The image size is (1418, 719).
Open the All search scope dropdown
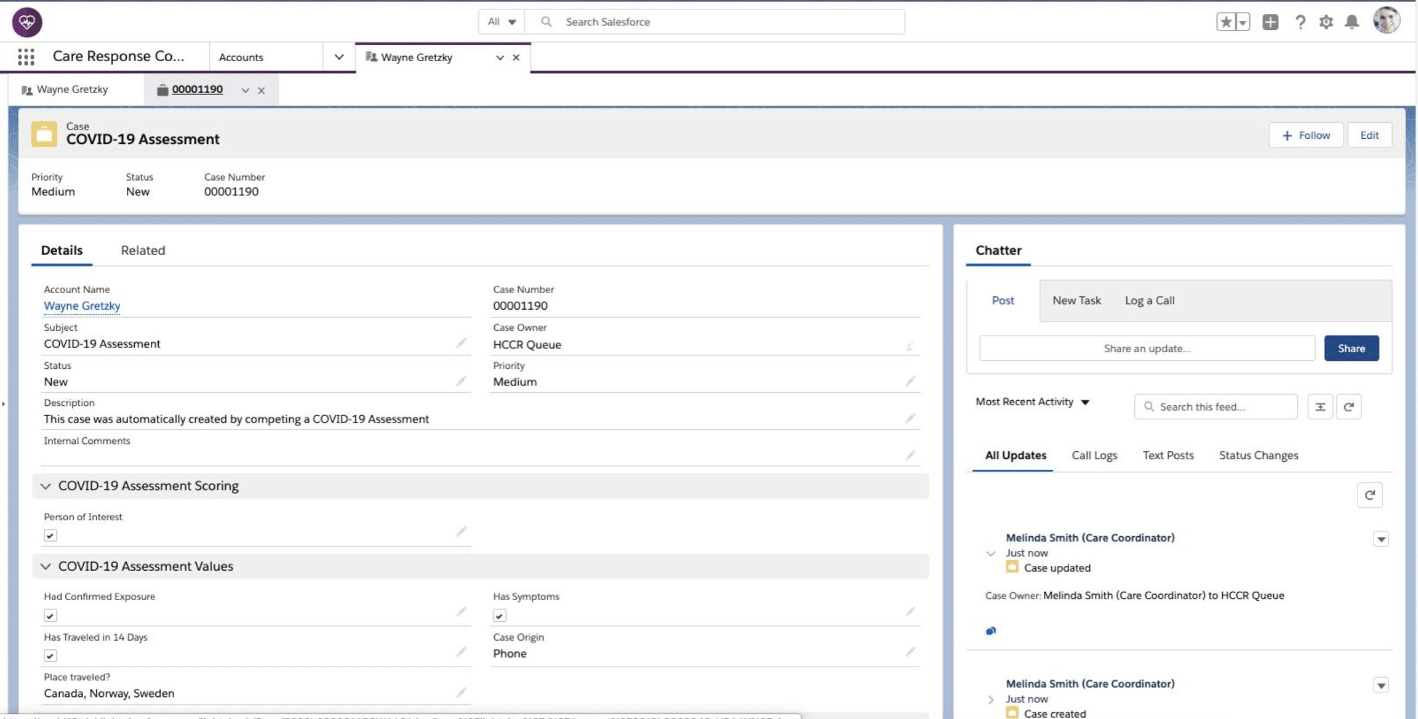coord(502,22)
